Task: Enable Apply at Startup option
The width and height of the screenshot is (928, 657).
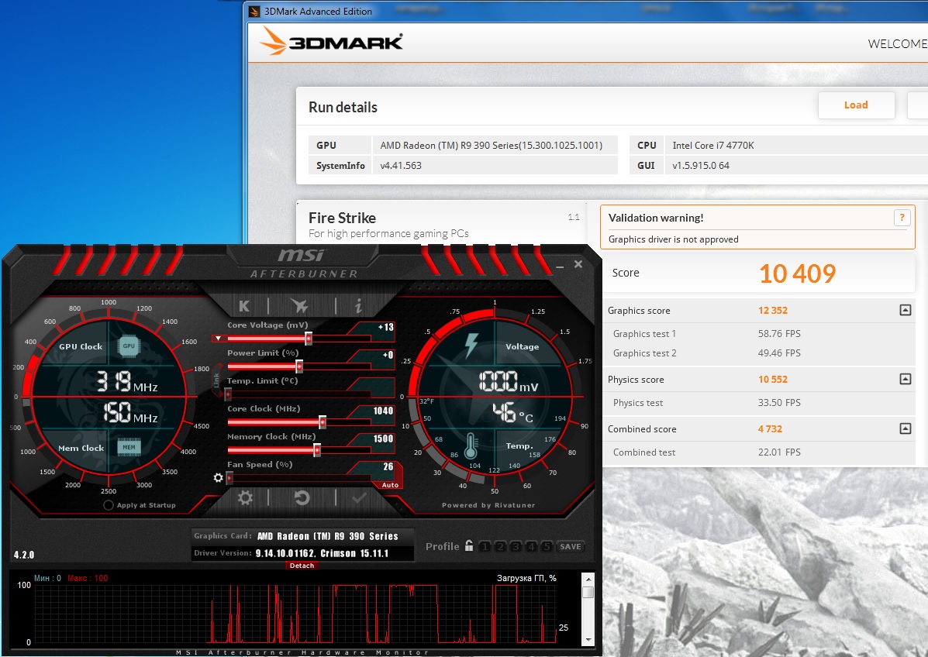Action: pyautogui.click(x=109, y=505)
